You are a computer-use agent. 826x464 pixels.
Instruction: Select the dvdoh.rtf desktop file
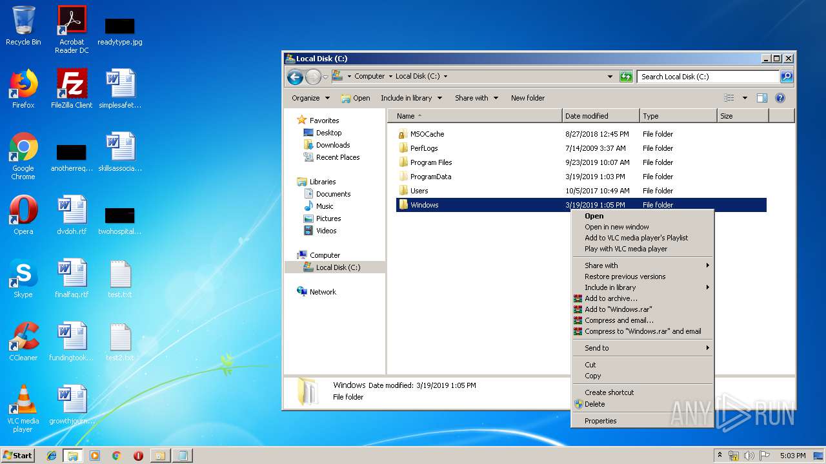(x=72, y=215)
